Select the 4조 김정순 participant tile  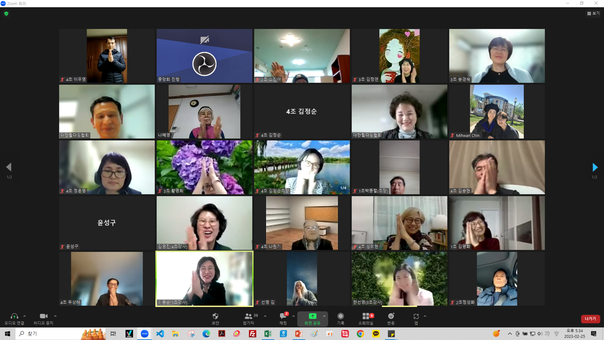coord(302,112)
